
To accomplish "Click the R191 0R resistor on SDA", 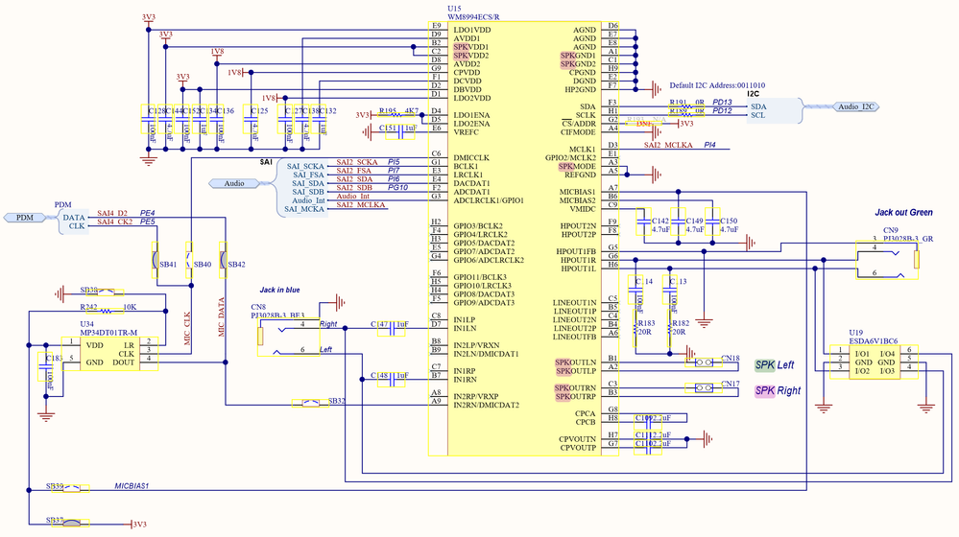I will coord(686,106).
